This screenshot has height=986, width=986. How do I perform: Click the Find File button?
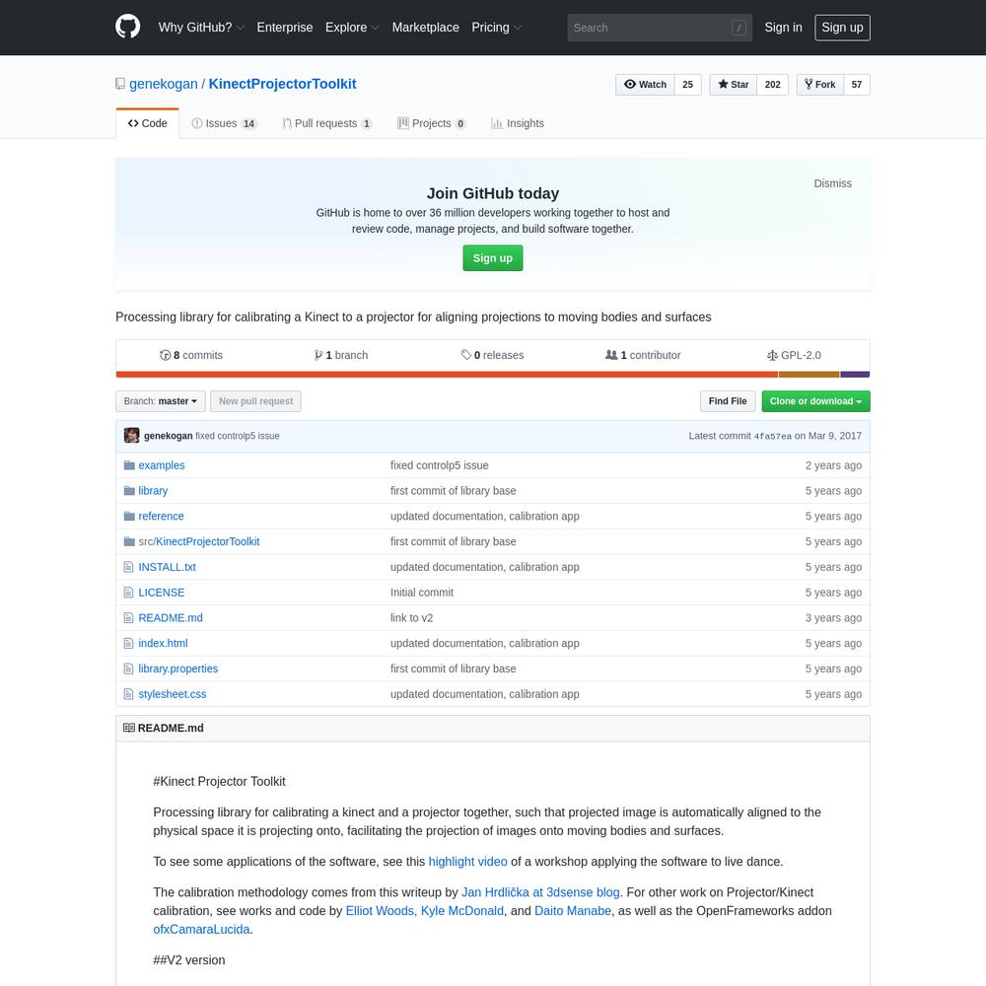pyautogui.click(x=728, y=401)
